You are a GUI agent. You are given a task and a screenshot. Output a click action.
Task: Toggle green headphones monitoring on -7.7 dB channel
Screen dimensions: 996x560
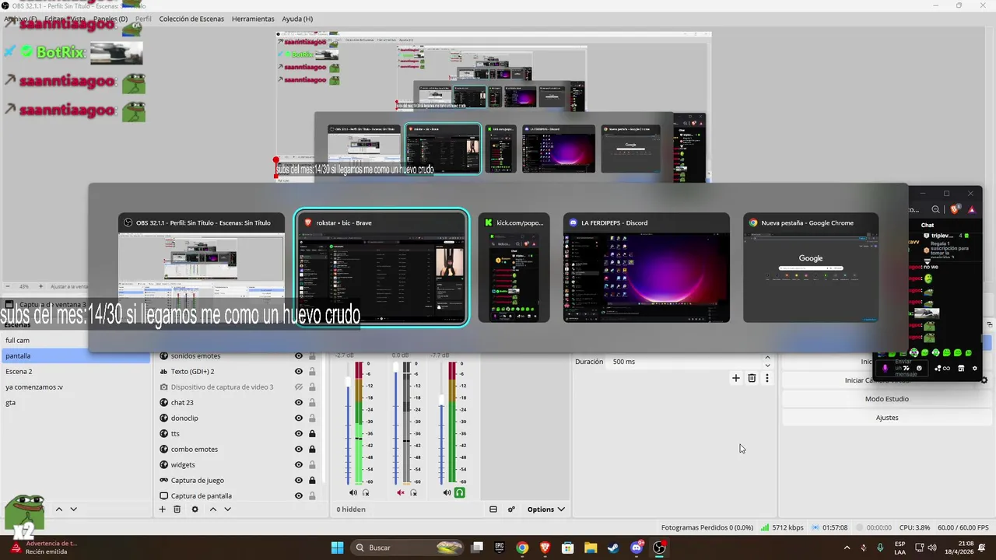pos(460,492)
